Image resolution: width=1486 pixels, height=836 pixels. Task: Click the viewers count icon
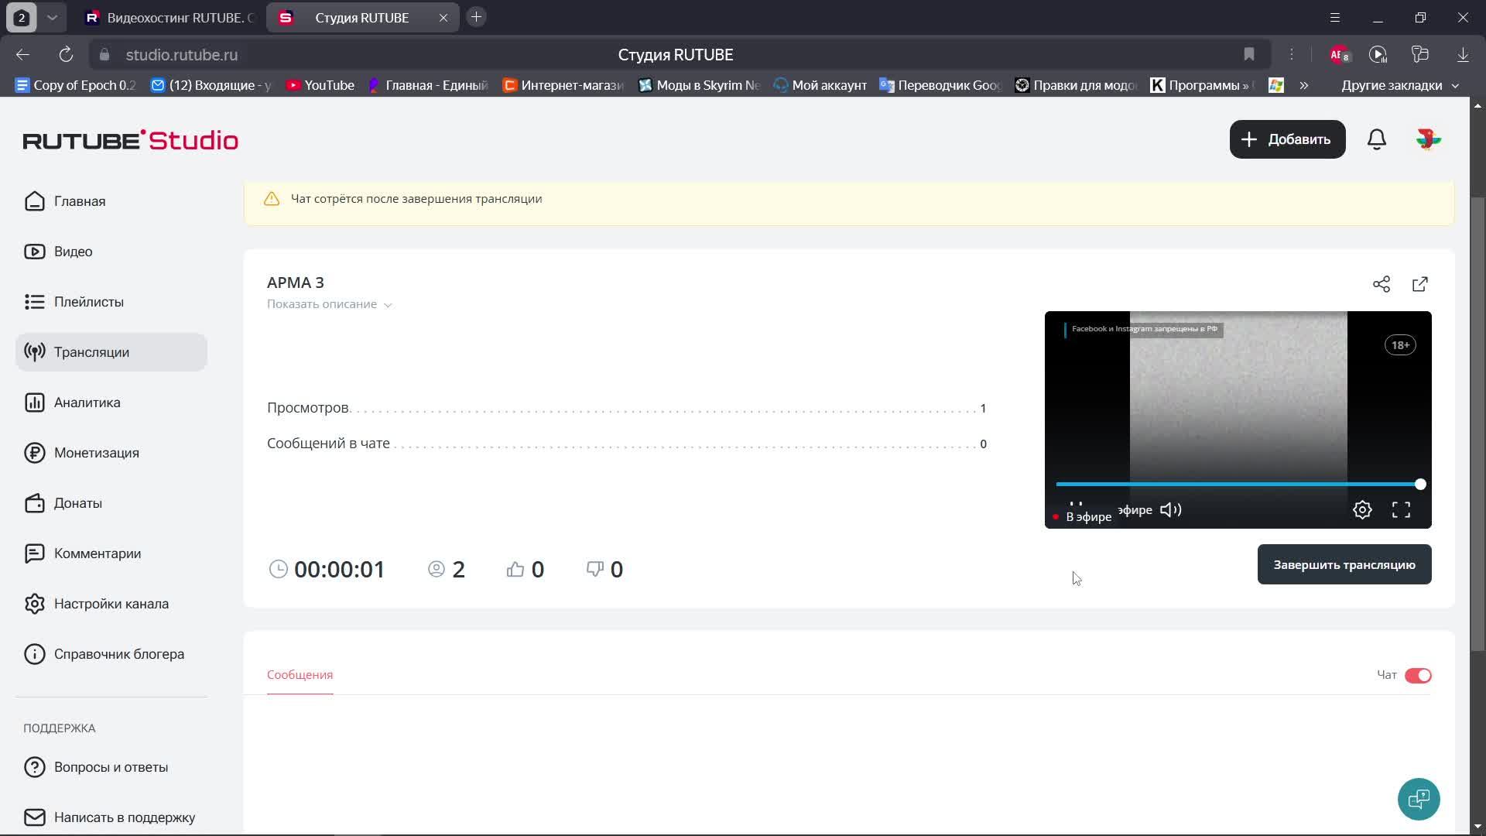pyautogui.click(x=437, y=570)
